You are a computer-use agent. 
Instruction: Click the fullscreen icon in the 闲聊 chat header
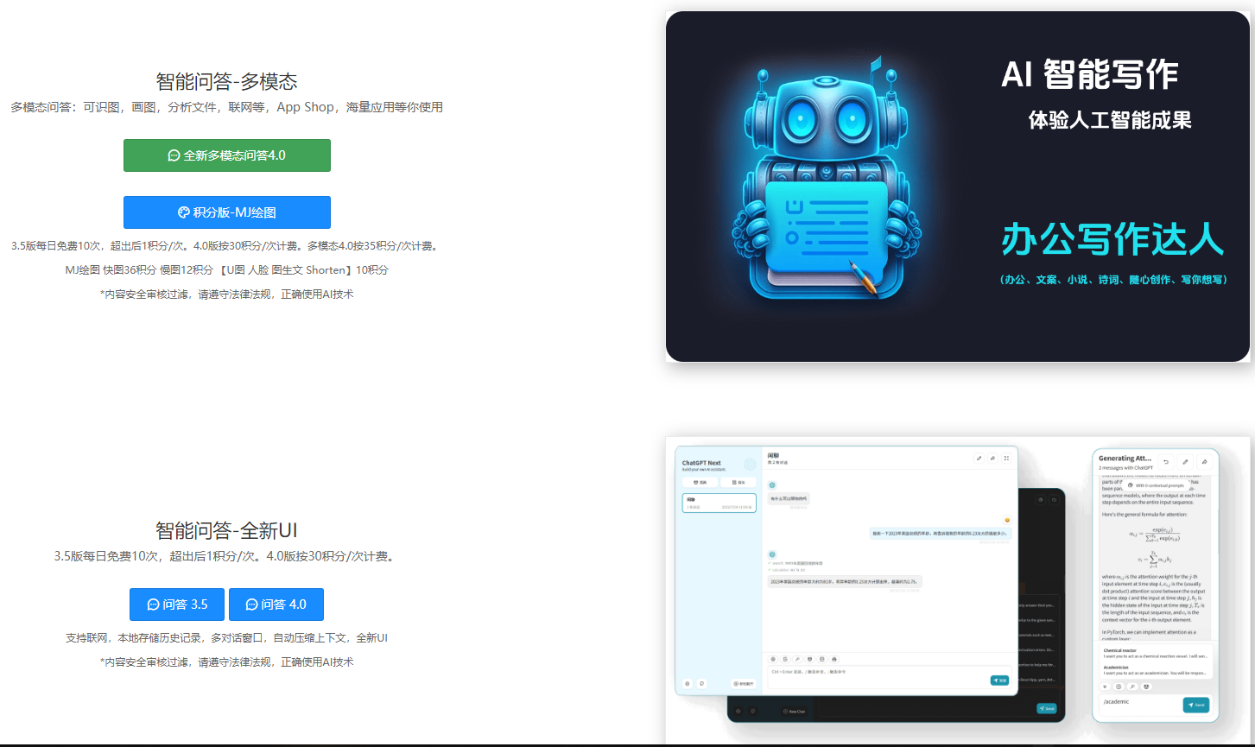(x=1006, y=458)
